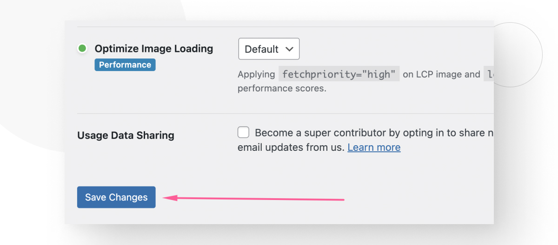558x245 pixels.
Task: Click the "Become a super contributor" checkbox text
Action: pyautogui.click(x=372, y=133)
